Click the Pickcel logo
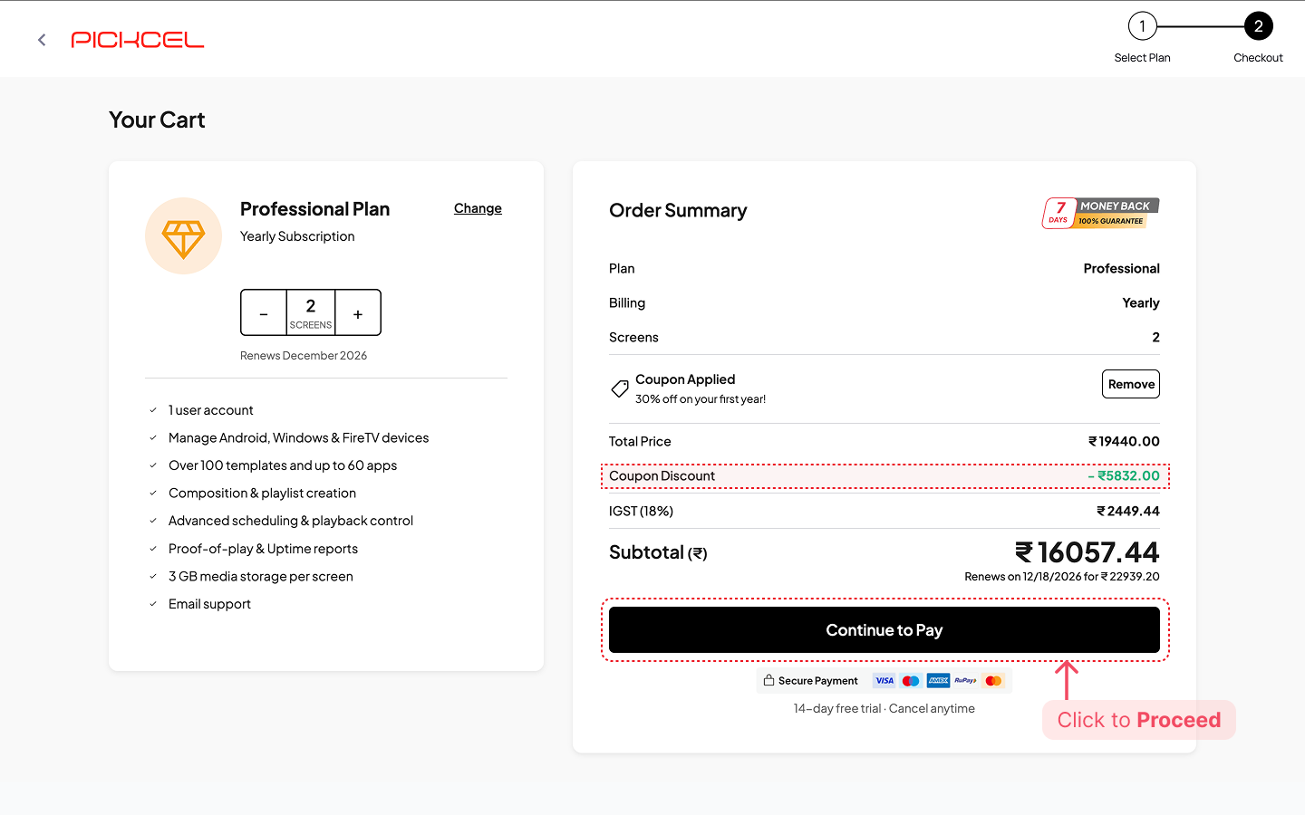The height and width of the screenshot is (815, 1305). (138, 40)
